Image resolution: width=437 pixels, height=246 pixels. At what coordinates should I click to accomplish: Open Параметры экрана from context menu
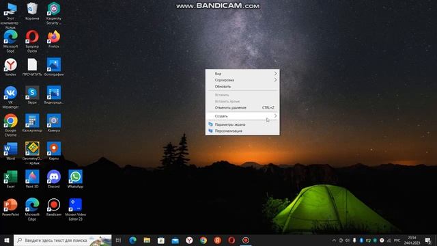tap(242, 124)
